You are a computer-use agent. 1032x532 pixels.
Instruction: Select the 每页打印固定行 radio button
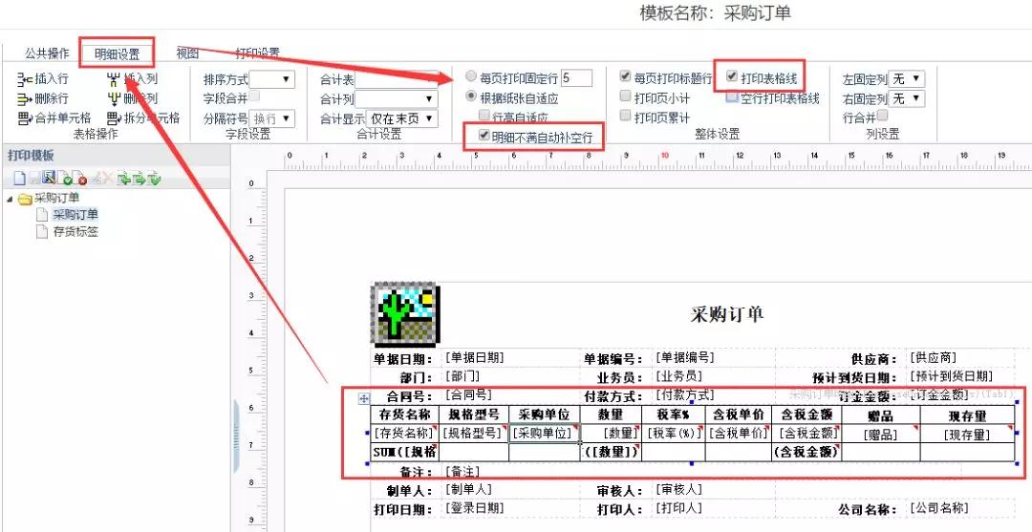[471, 77]
